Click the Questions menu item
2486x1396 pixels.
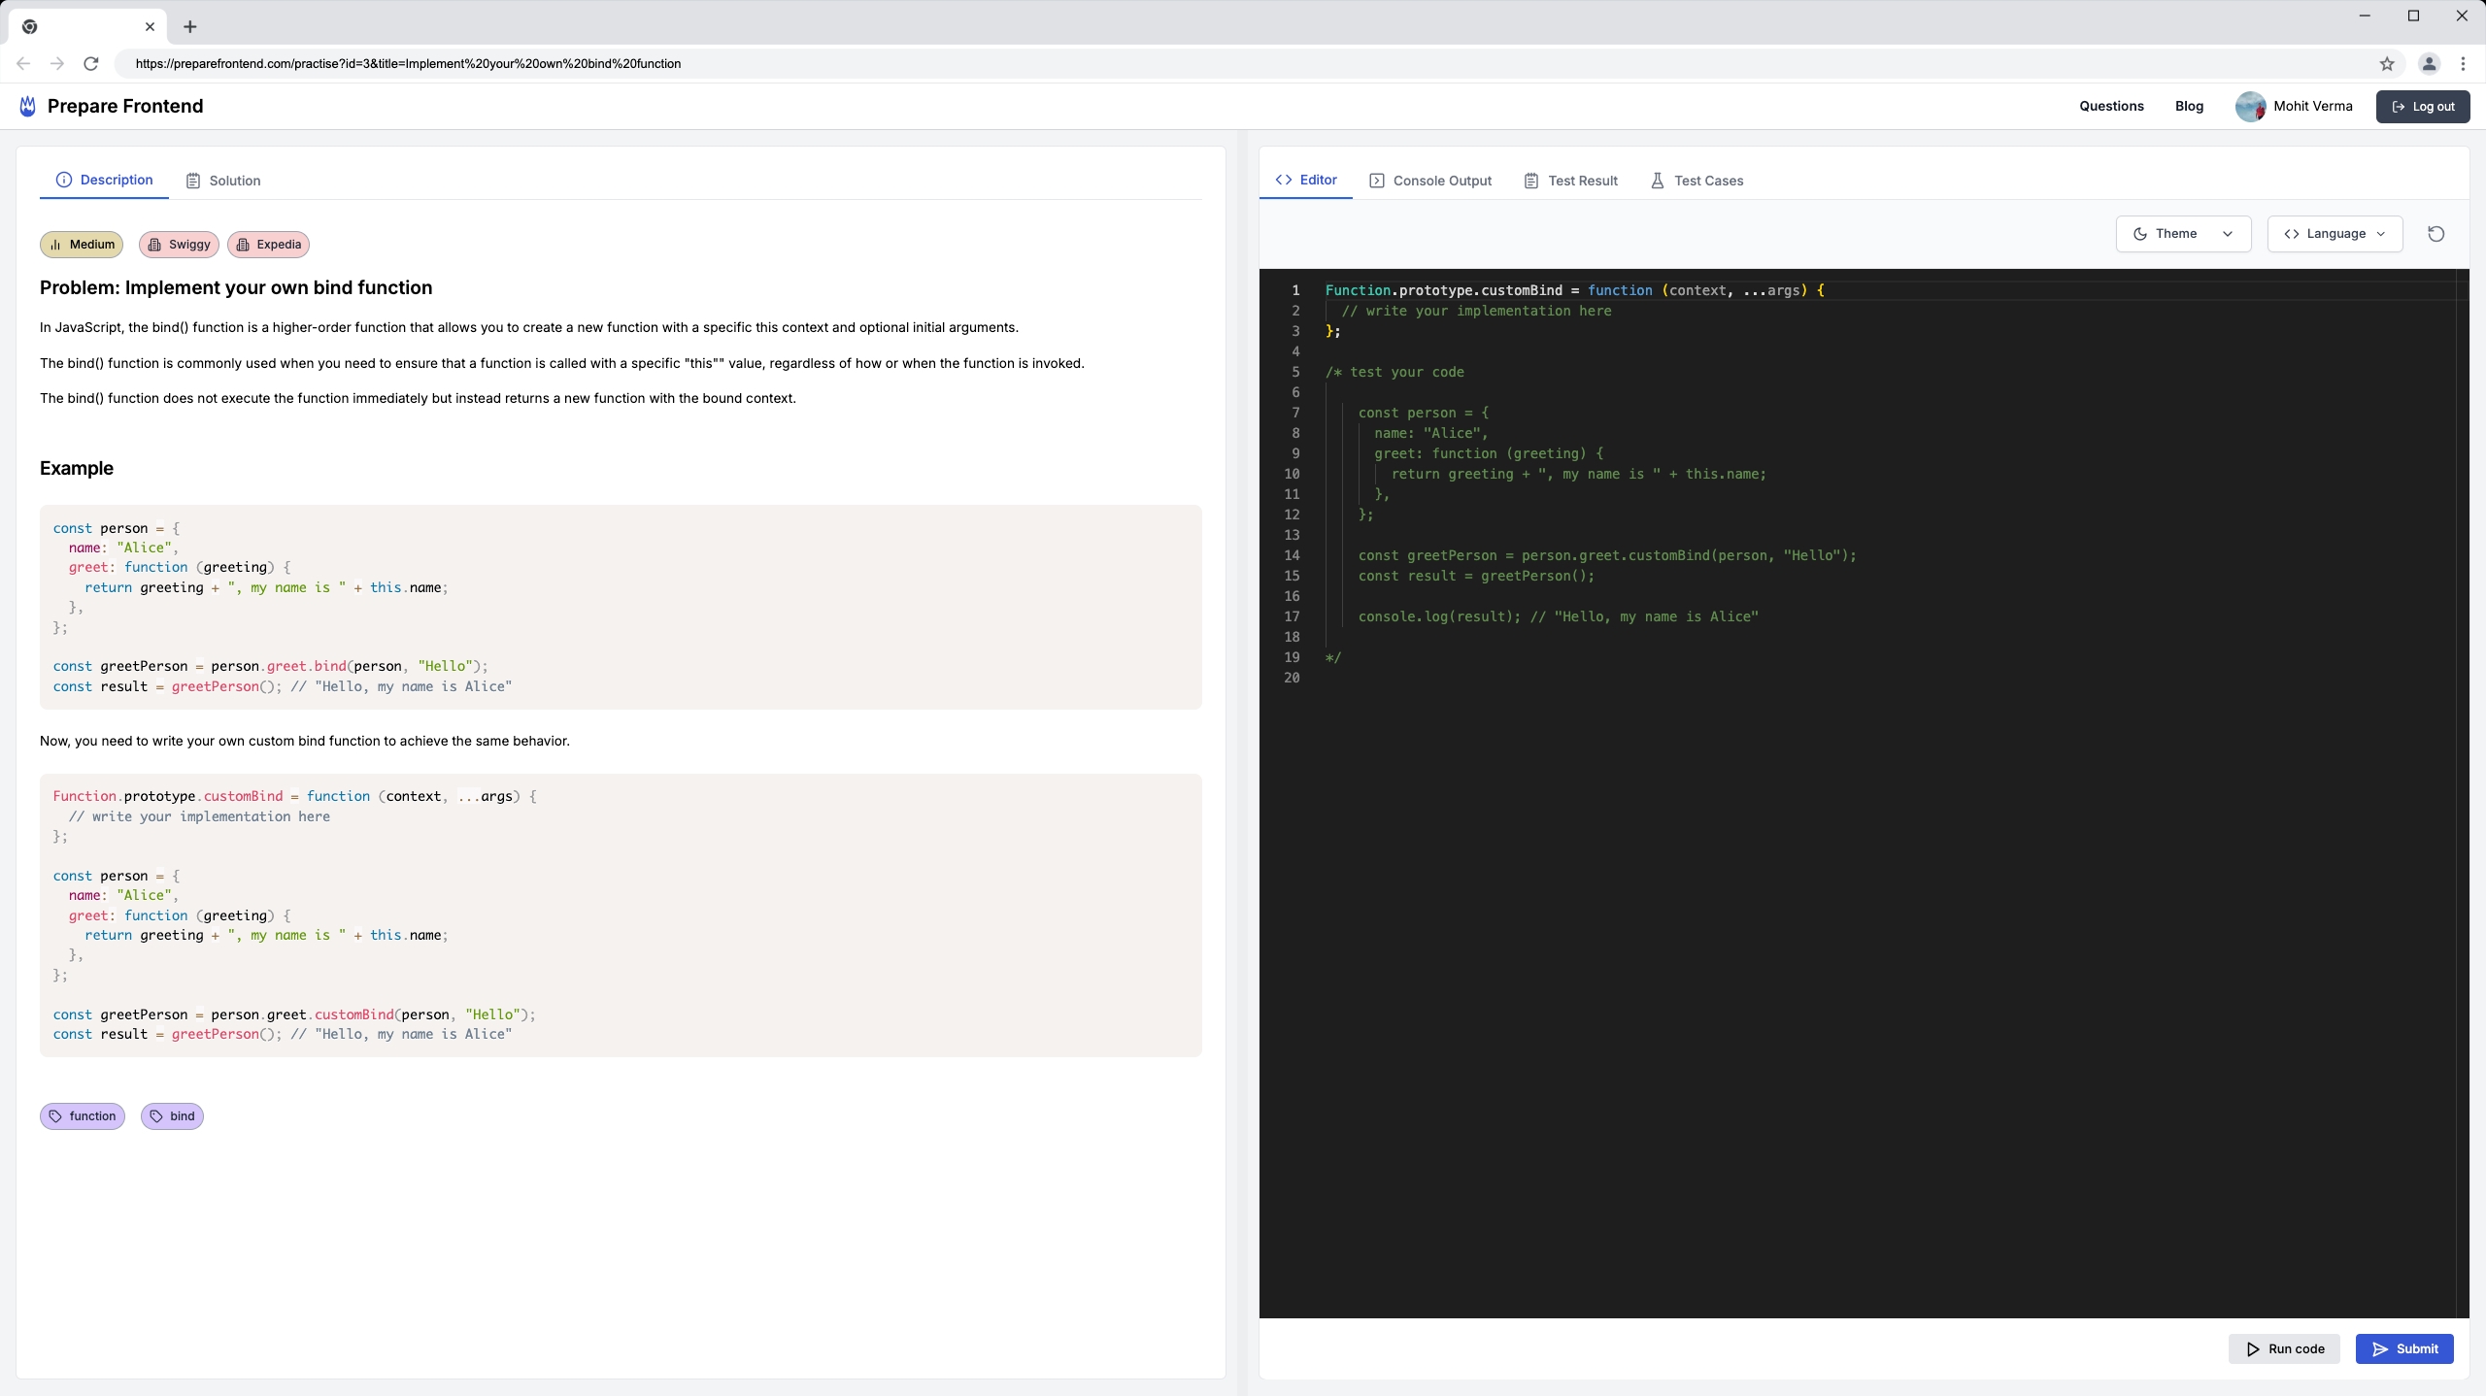pyautogui.click(x=2112, y=106)
